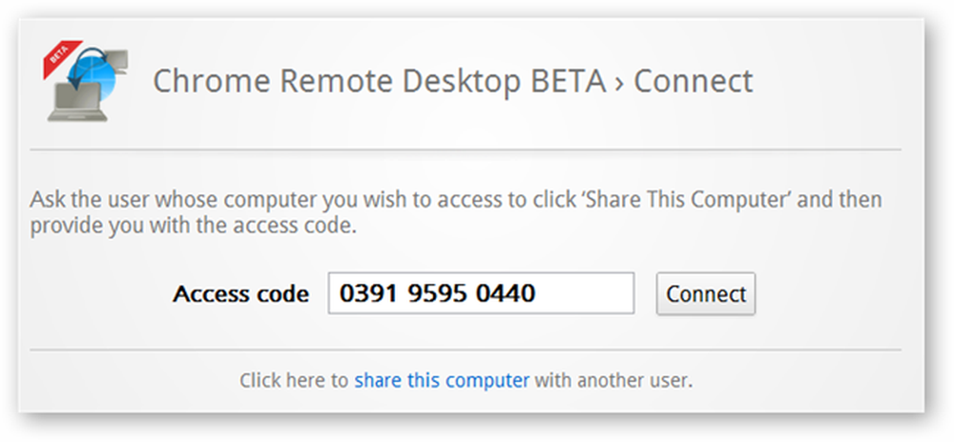Click the "provide you with the access code" line
Image resolution: width=954 pixels, height=442 pixels.
[x=194, y=227]
